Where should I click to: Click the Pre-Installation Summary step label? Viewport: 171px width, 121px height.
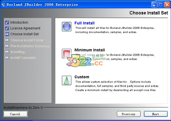[30, 46]
